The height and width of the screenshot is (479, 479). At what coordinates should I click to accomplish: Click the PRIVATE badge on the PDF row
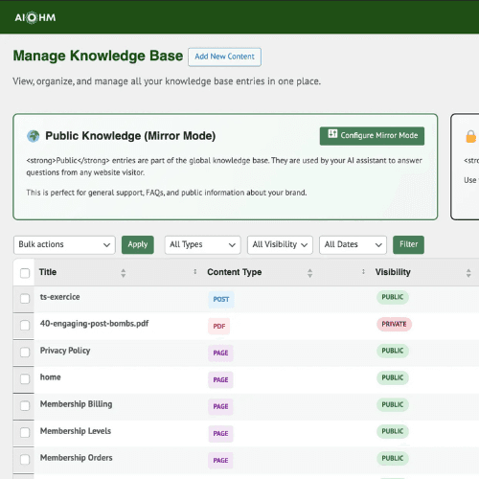[394, 324]
